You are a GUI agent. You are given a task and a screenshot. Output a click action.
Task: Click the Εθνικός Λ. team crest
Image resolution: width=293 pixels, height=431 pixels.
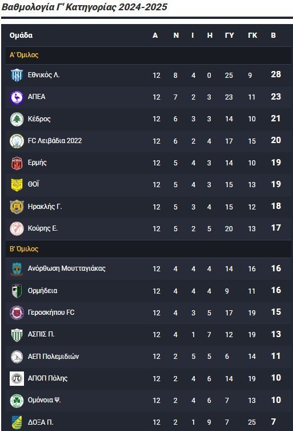pyautogui.click(x=17, y=75)
